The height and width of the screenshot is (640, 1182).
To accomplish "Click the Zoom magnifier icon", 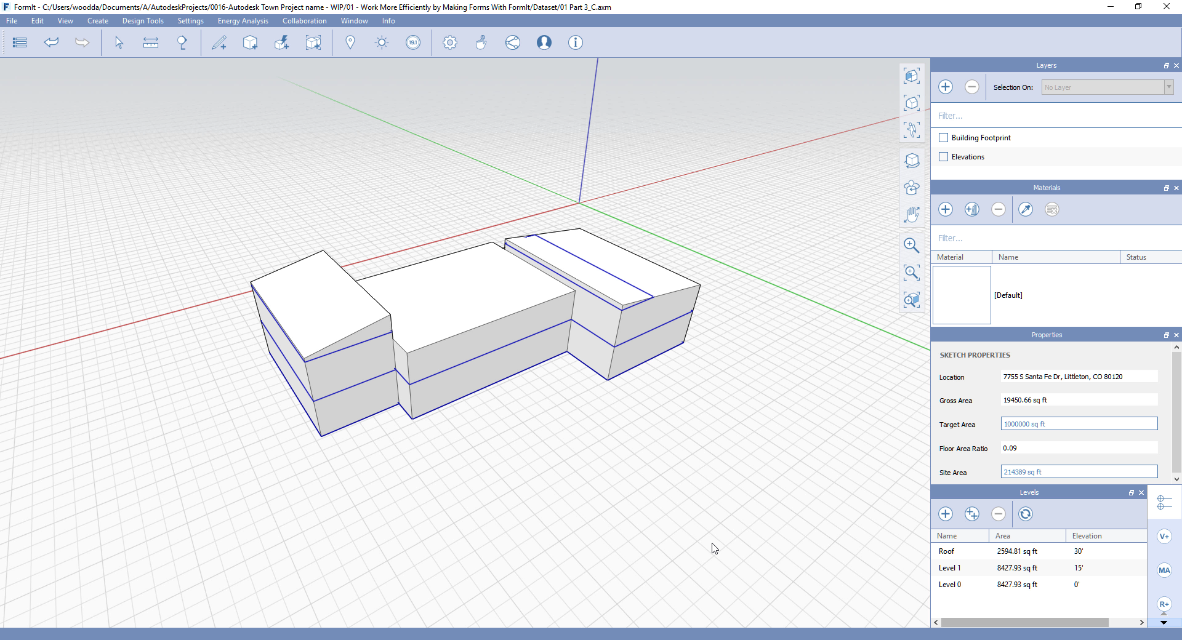I will coord(912,246).
